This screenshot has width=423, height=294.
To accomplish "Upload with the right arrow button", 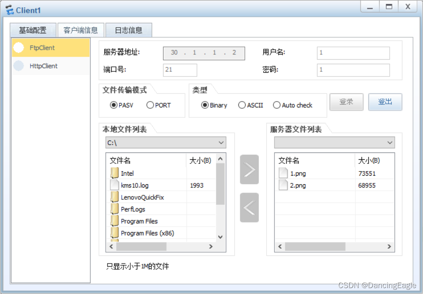I will point(249,170).
